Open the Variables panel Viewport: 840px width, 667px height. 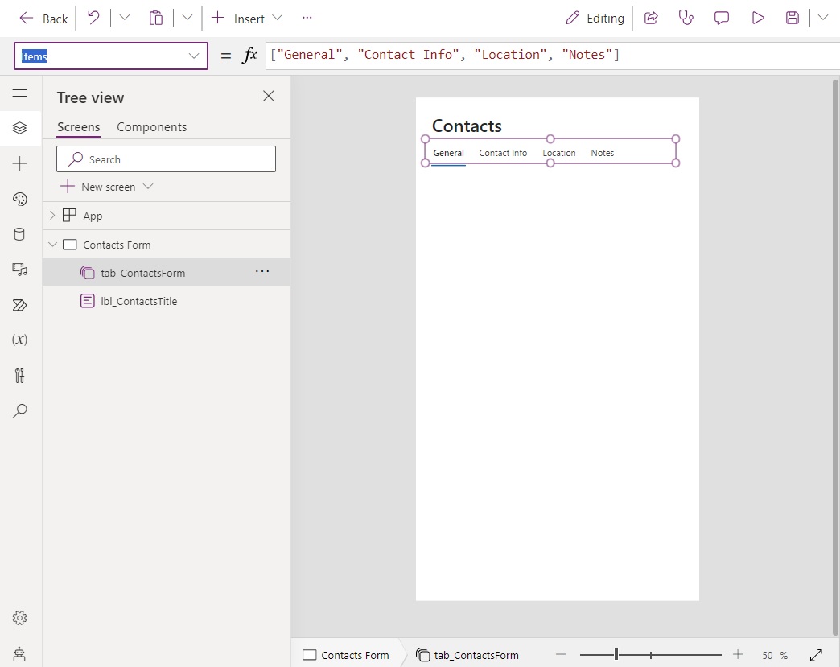[x=20, y=340]
